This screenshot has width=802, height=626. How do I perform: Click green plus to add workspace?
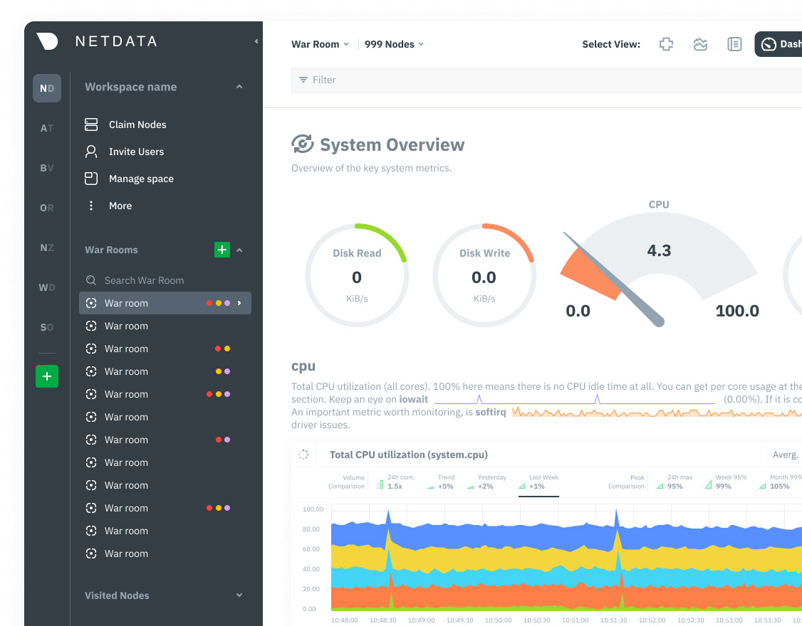pos(47,376)
